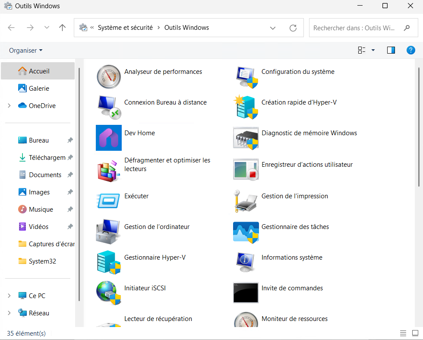Screen dimensions: 423x340
Task: Open recent locations dropdown arrow
Action: click(x=47, y=28)
